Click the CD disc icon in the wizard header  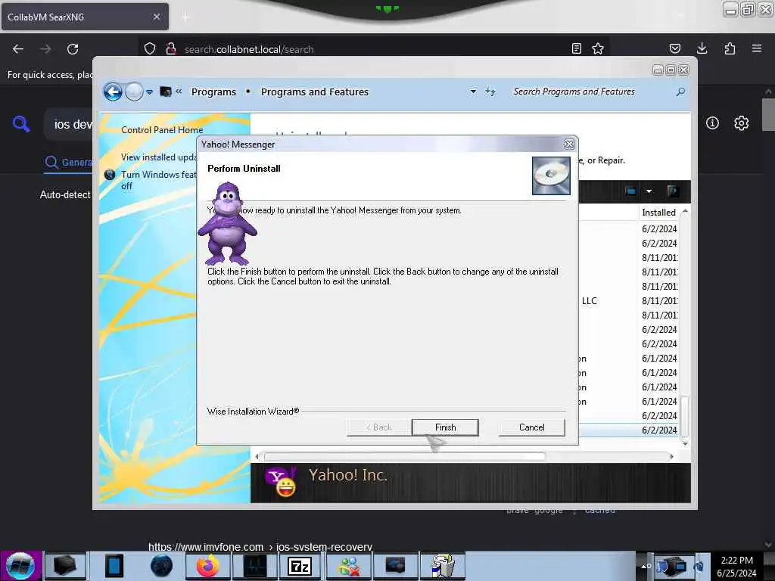coord(551,176)
